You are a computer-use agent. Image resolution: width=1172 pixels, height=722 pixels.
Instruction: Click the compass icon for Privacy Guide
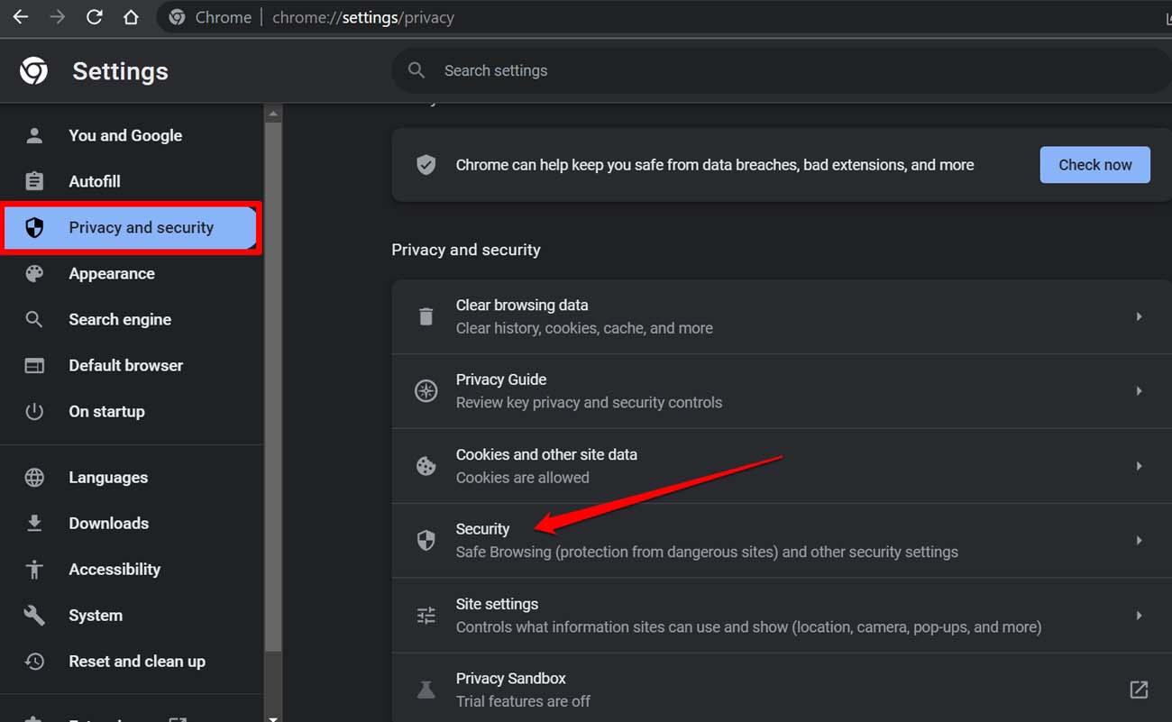(x=426, y=391)
